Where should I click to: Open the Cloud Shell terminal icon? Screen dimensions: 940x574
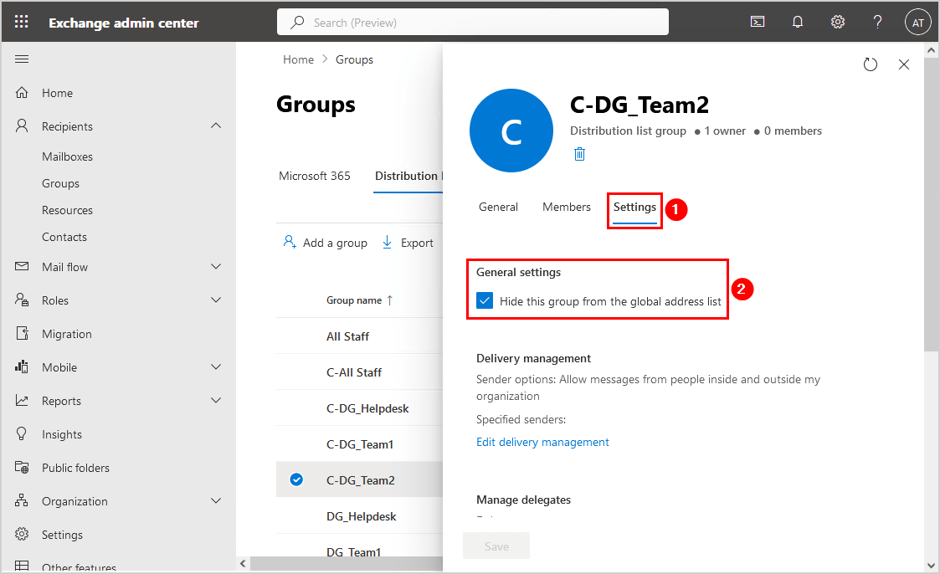pos(758,23)
